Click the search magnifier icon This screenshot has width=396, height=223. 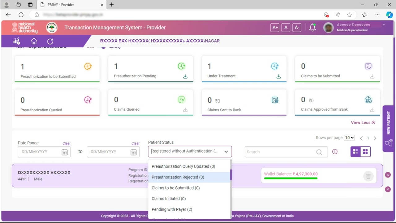[319, 152]
